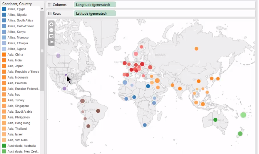Click the legend scrollbar thumb
The width and height of the screenshot is (259, 154).
coord(42,51)
